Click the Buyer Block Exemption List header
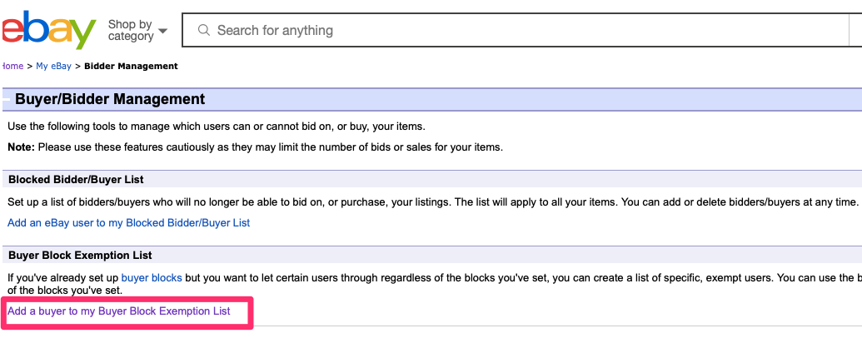This screenshot has width=862, height=353. click(x=80, y=255)
